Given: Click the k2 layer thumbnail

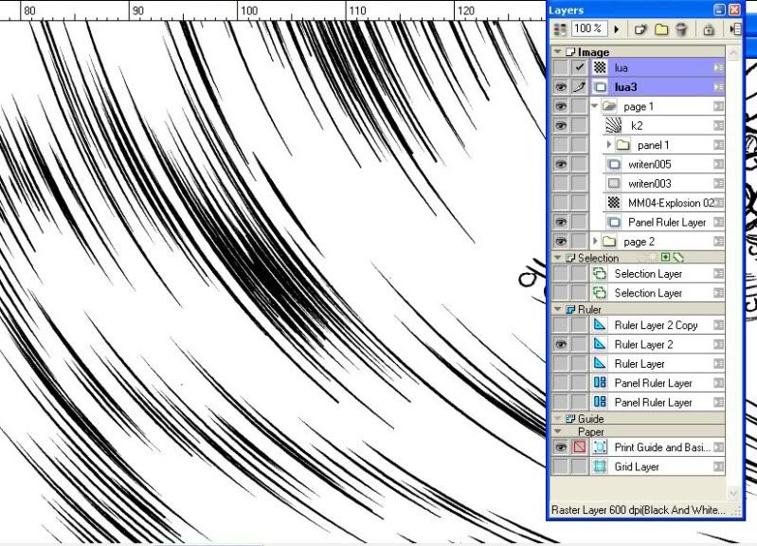Looking at the screenshot, I should tap(614, 125).
